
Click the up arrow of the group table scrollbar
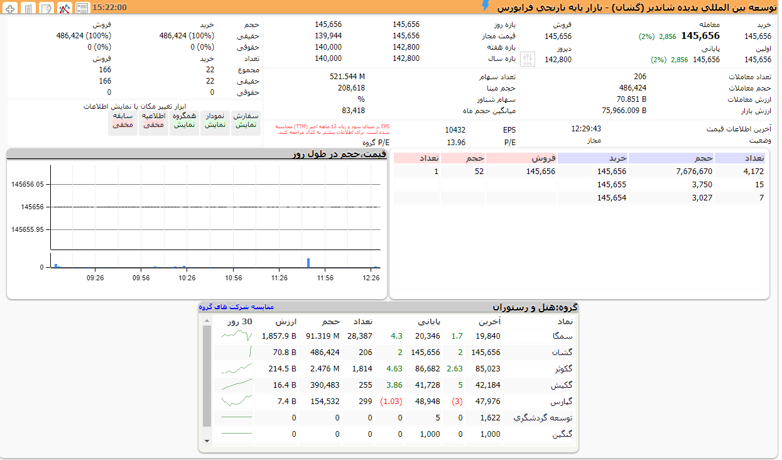point(207,321)
